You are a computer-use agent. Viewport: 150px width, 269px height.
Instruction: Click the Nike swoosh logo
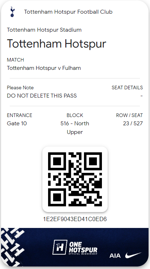coord(133,255)
